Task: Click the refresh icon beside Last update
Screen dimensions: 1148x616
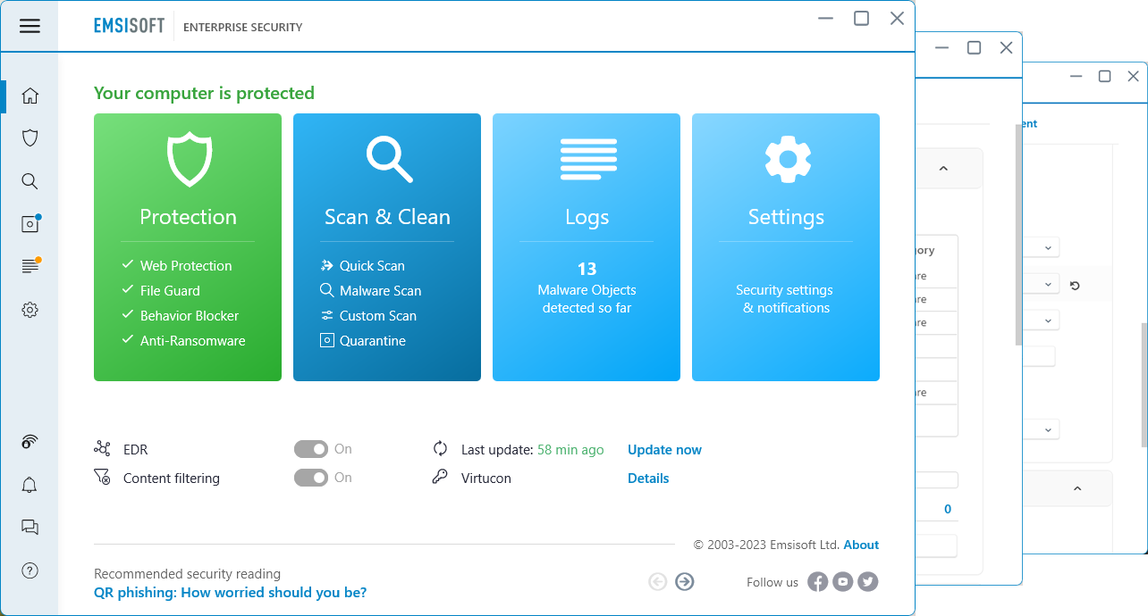Action: (440, 449)
